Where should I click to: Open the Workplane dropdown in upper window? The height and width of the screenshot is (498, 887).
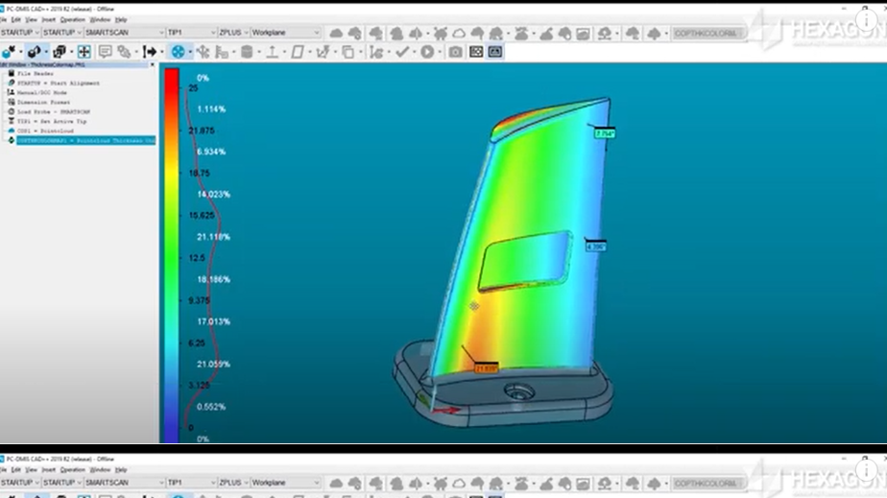pyautogui.click(x=286, y=33)
